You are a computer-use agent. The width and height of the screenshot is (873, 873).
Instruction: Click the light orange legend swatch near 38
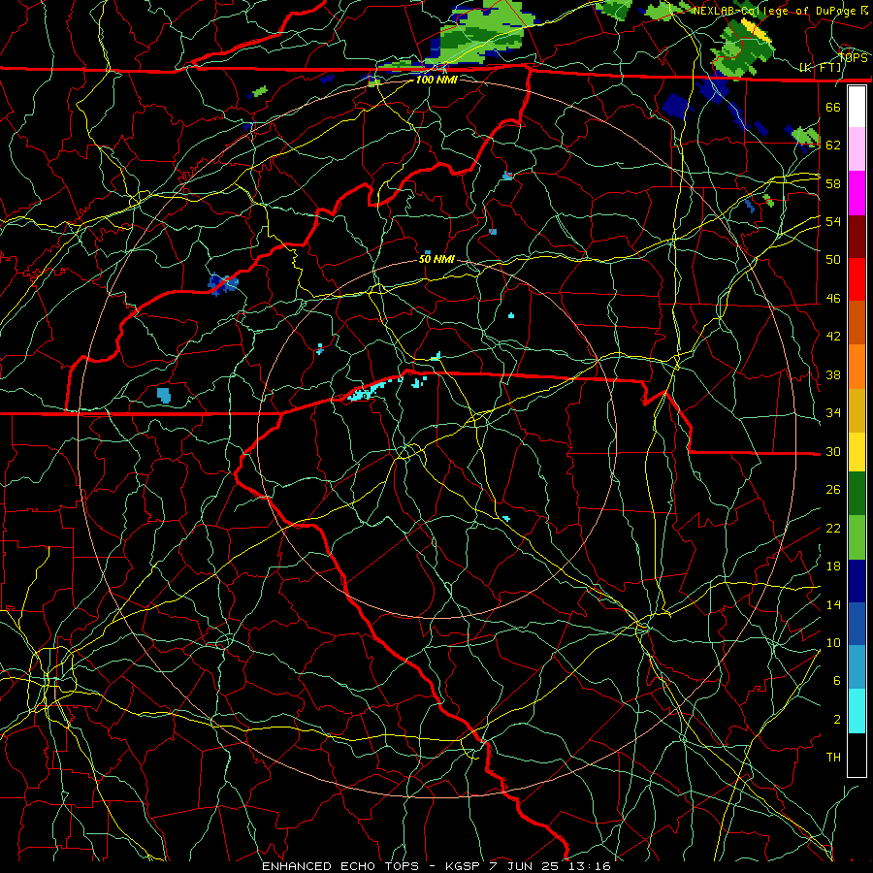[x=857, y=367]
